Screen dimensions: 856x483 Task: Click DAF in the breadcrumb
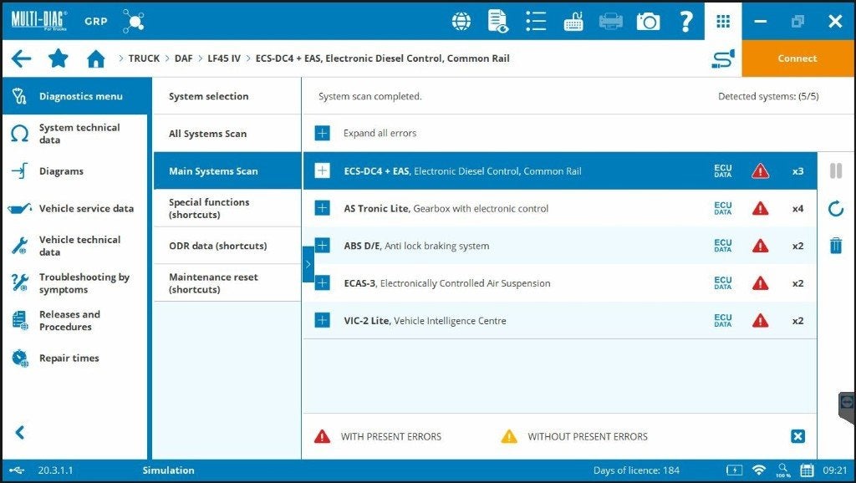pyautogui.click(x=183, y=58)
